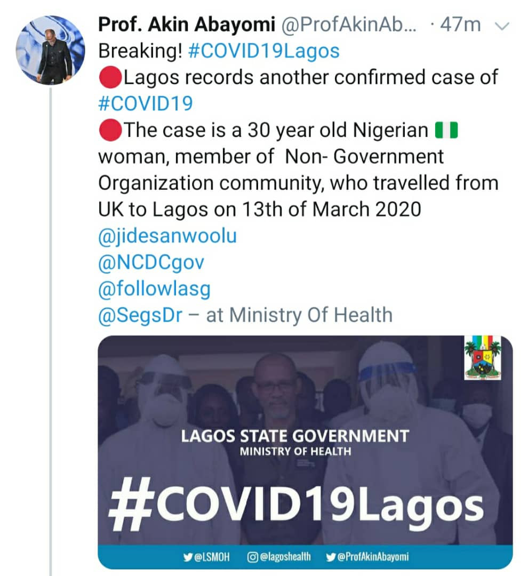Open the blue #COVID19 hashtag link
This screenshot has width=528, height=576.
point(146,103)
